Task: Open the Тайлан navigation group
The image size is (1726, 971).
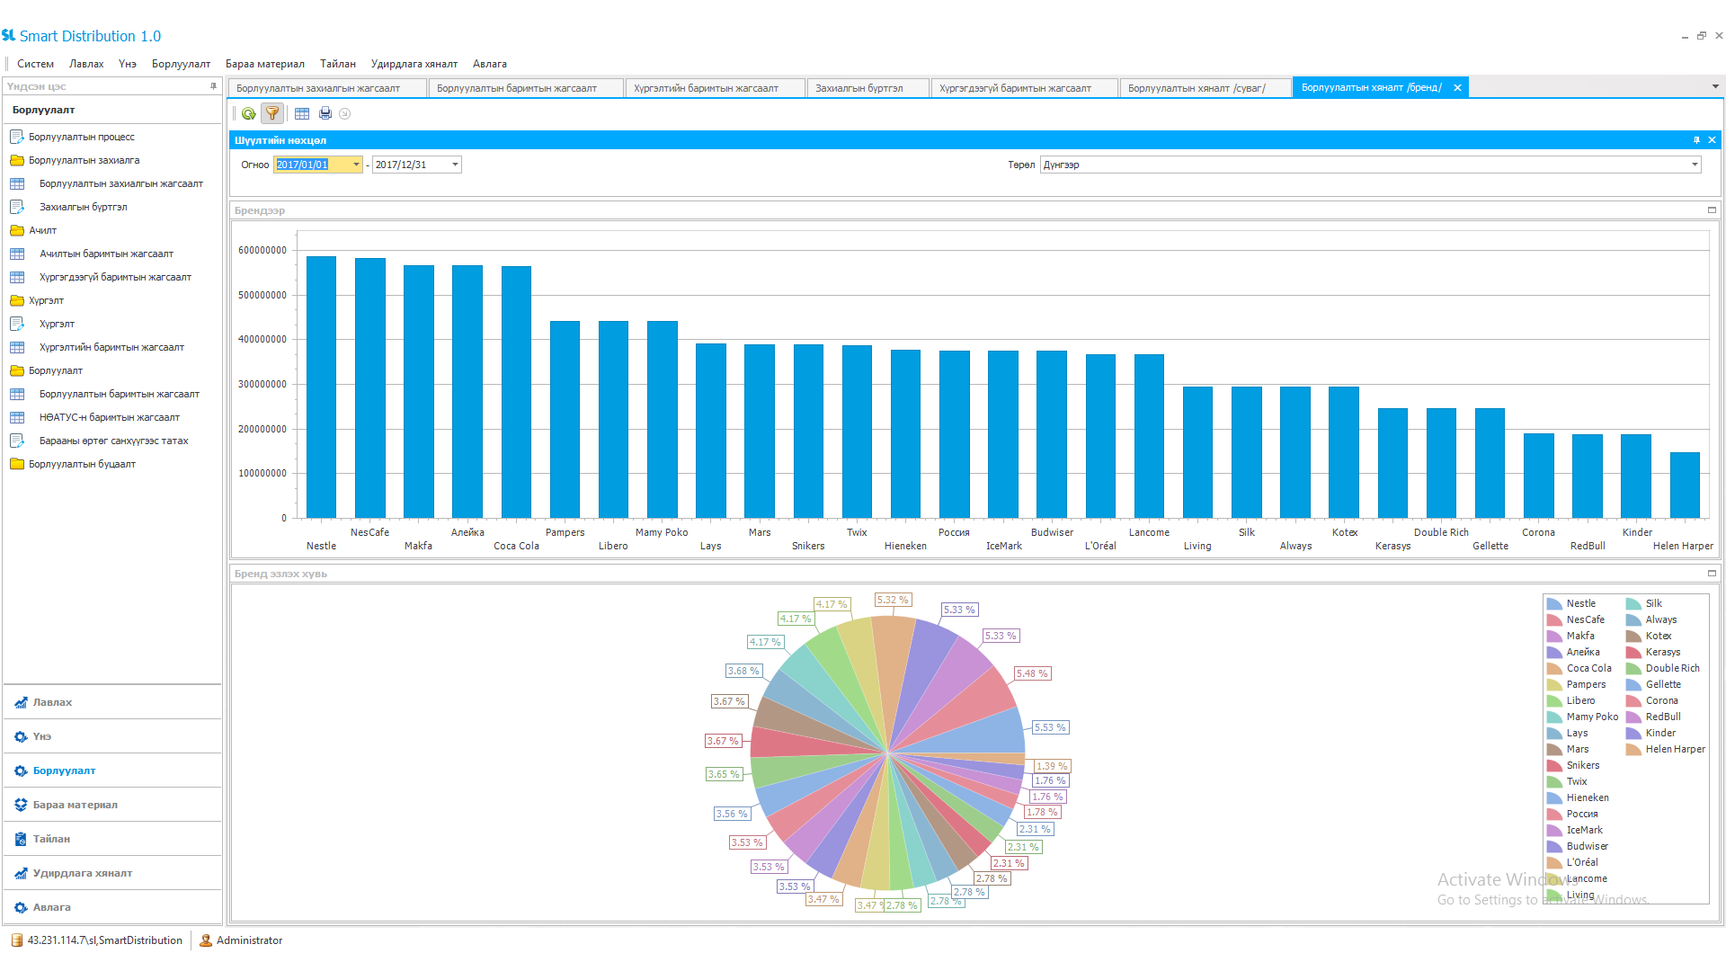Action: pyautogui.click(x=112, y=839)
